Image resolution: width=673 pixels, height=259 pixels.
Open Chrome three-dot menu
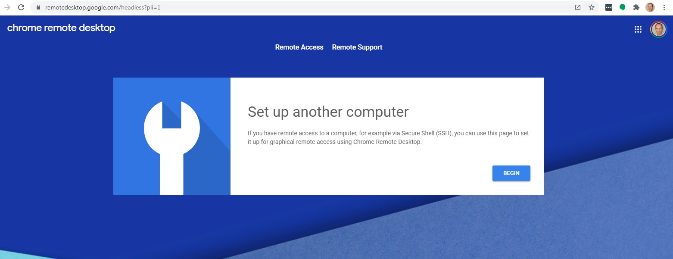(664, 7)
